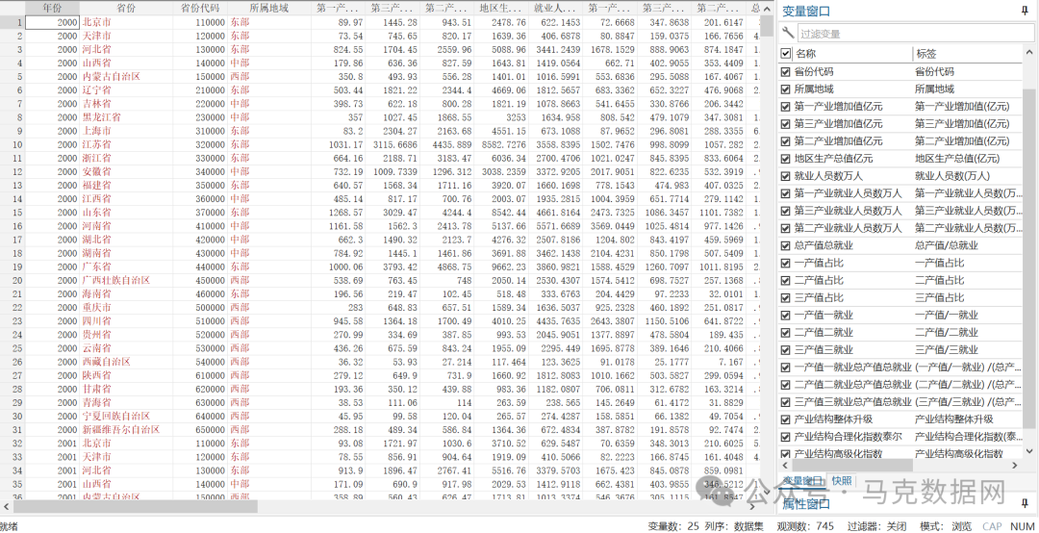1039x533 pixels.
Task: Click the pin icon of the 变量窗口 panel
Action: (1026, 11)
